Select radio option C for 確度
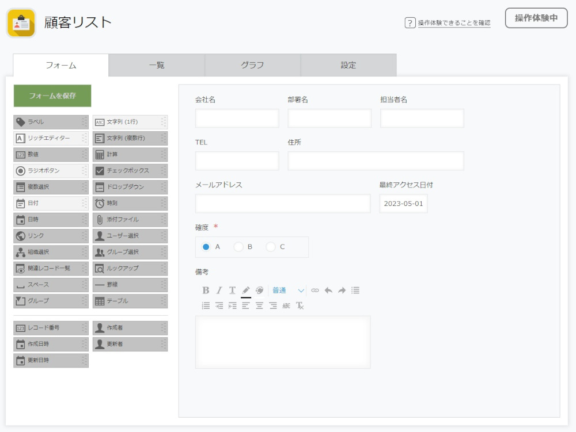The height and width of the screenshot is (432, 576). (x=271, y=247)
